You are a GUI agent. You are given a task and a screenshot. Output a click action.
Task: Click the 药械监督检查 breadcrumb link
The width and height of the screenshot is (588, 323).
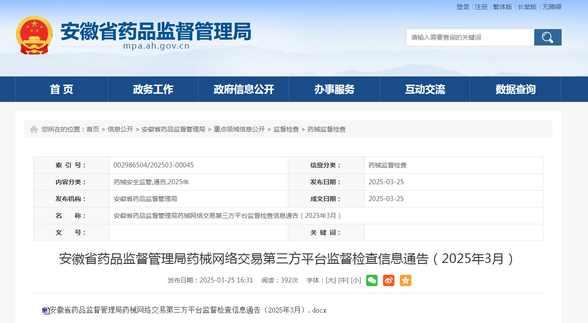(x=327, y=129)
